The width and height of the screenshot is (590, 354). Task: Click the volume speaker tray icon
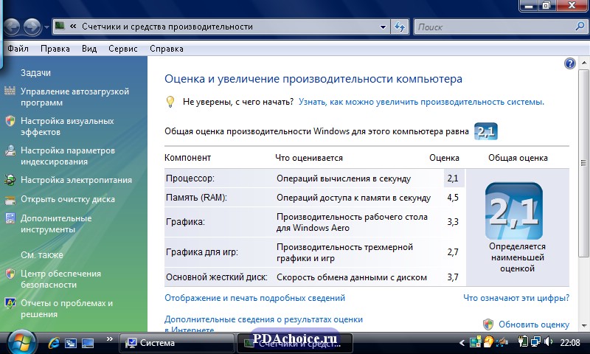click(548, 342)
